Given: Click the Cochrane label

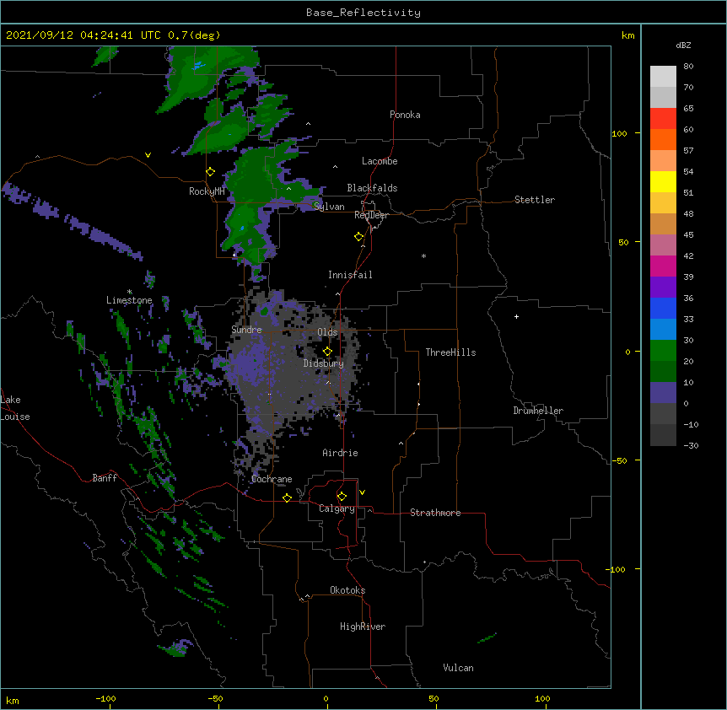Looking at the screenshot, I should pos(272,479).
